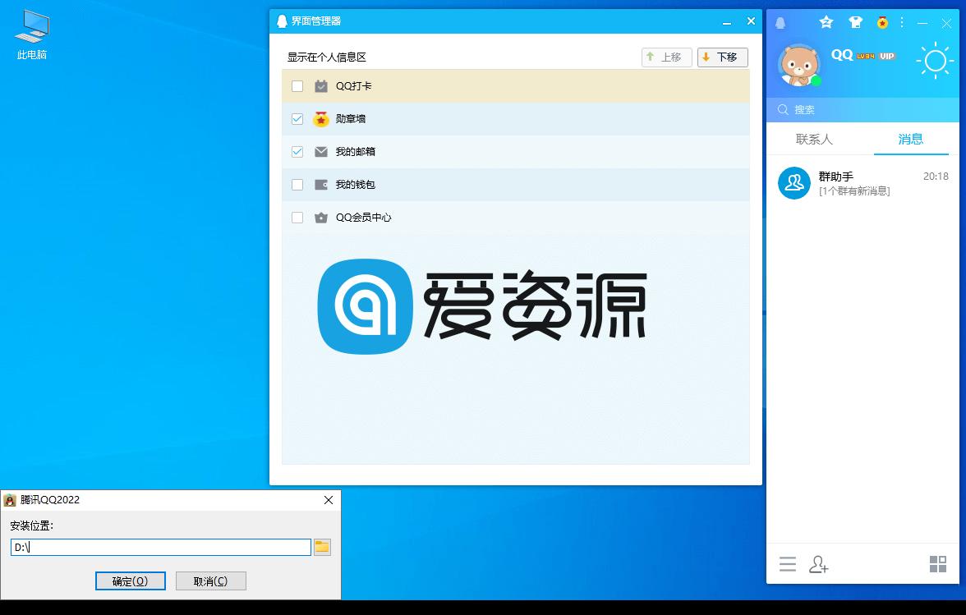The width and height of the screenshot is (966, 615).
Task: Close the 腾讯QQ2022 installer dialog
Action: [329, 500]
